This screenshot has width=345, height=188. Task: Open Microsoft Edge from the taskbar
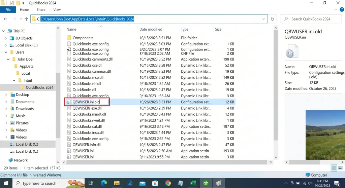[104, 183]
